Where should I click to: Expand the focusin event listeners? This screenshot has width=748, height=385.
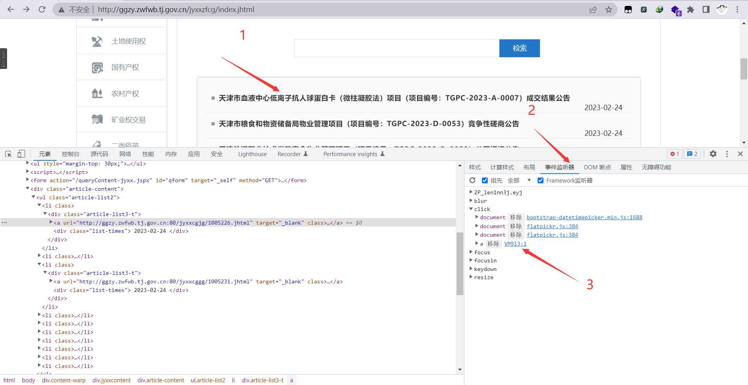pos(471,260)
